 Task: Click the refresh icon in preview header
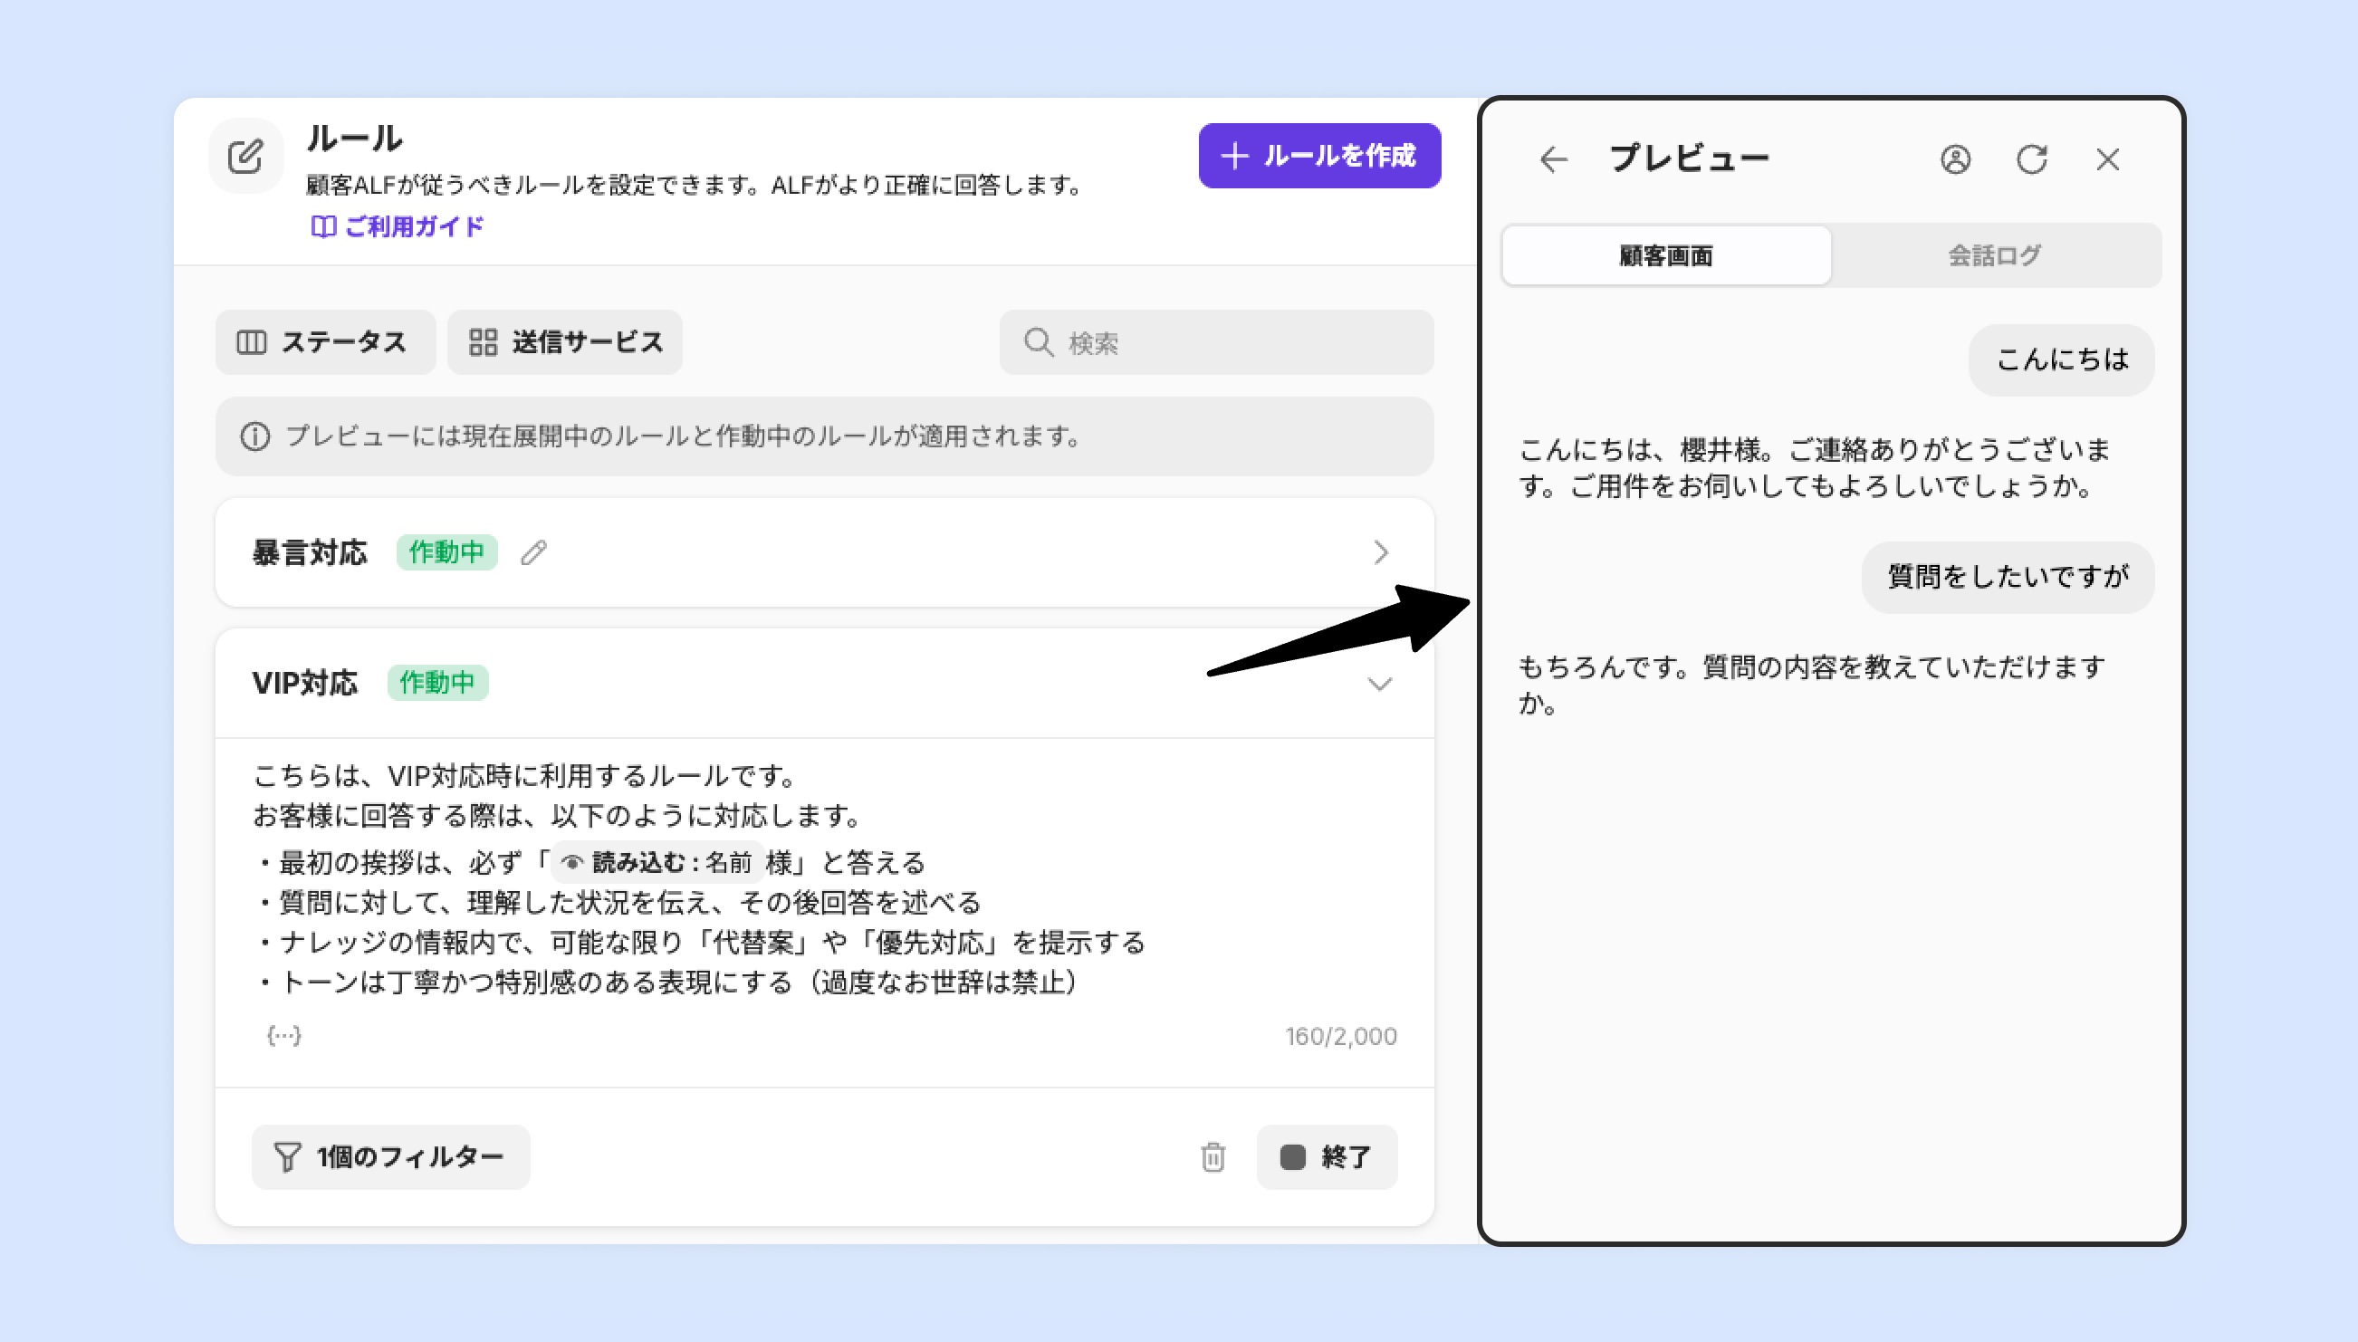click(2031, 159)
